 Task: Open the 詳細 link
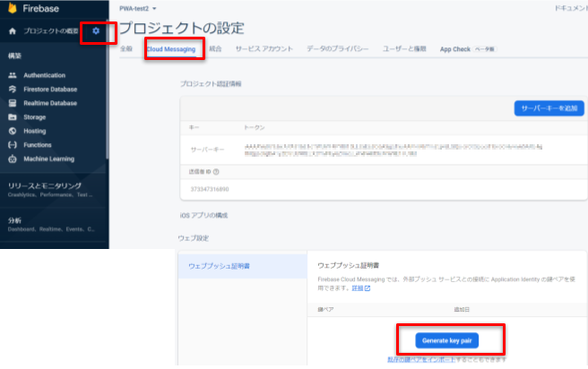[358, 288]
